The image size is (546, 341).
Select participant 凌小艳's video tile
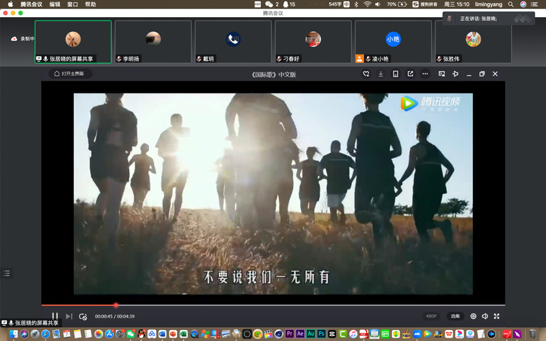(x=393, y=42)
